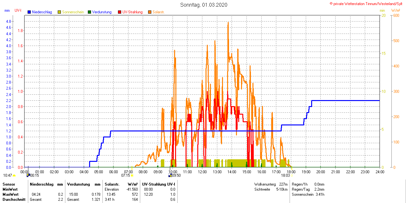Click the Sensor row header
The image size is (406, 203).
tap(9, 184)
